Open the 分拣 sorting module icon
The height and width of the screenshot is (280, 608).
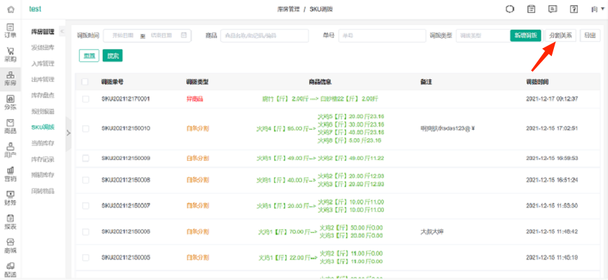(x=10, y=102)
